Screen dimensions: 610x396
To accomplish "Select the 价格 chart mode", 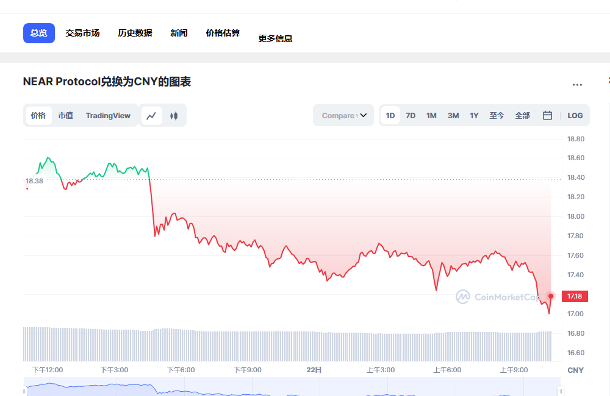I will [38, 115].
